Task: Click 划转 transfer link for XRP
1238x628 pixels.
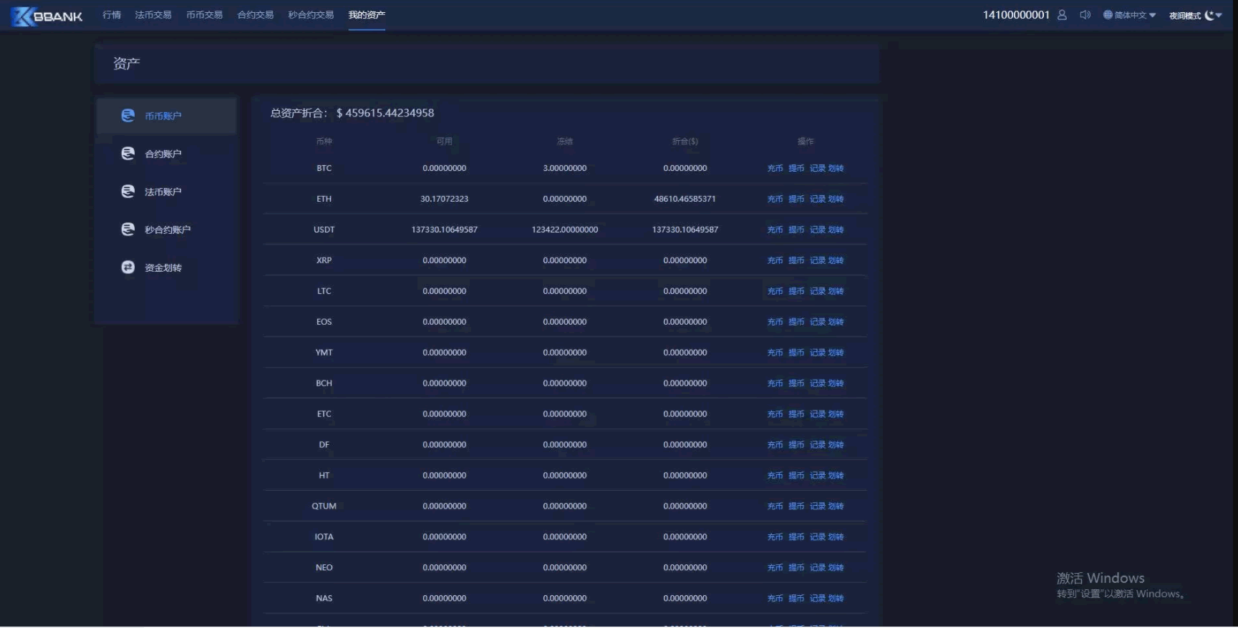Action: [836, 260]
